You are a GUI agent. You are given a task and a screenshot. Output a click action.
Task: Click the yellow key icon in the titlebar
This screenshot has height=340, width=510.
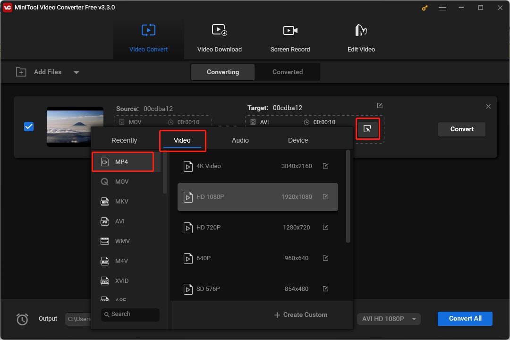click(x=424, y=8)
